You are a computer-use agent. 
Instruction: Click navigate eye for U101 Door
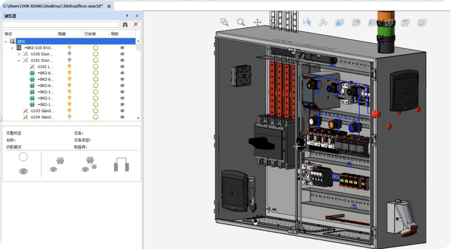coord(122,60)
